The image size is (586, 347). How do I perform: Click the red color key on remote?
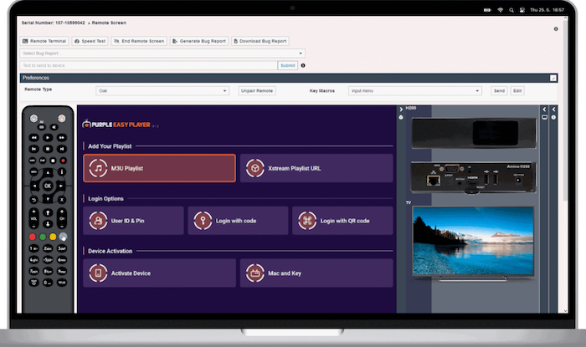[x=33, y=237]
